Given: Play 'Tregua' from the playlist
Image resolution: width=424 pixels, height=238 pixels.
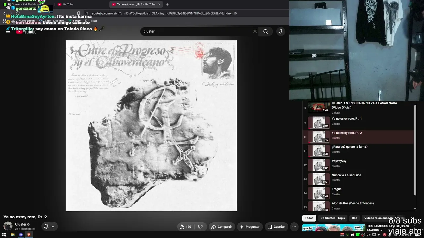Looking at the screenshot, I should [x=337, y=189].
